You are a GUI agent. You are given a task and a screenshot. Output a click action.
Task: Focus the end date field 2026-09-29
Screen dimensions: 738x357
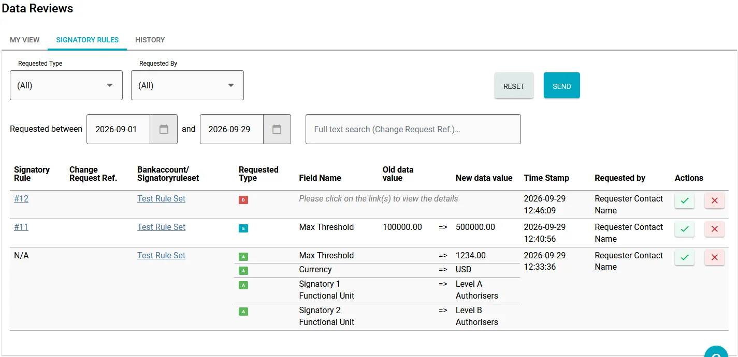(231, 129)
